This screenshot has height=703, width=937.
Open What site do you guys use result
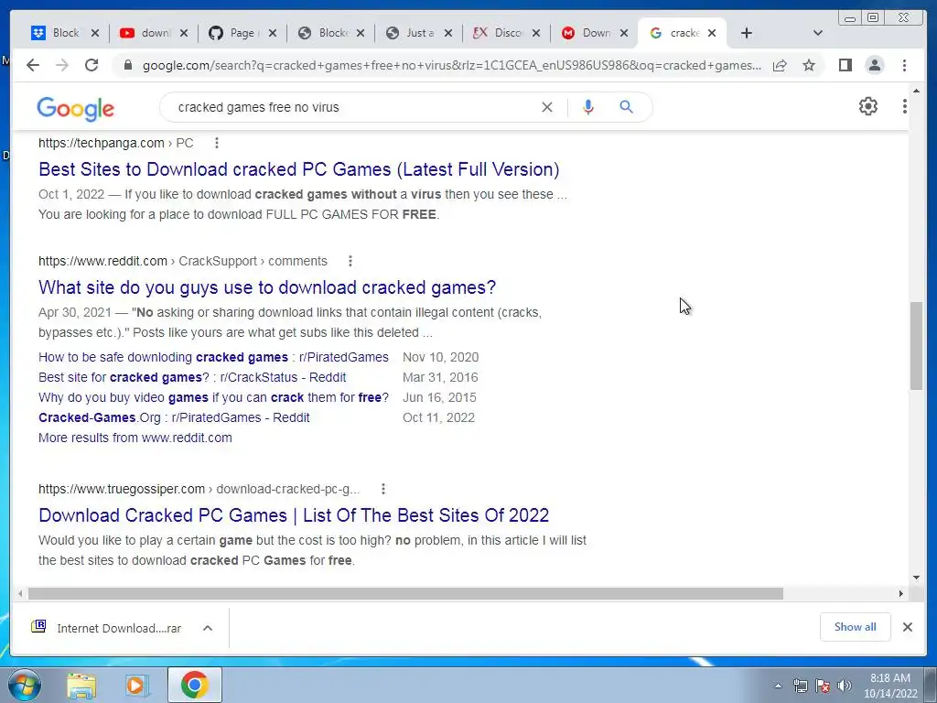click(267, 287)
